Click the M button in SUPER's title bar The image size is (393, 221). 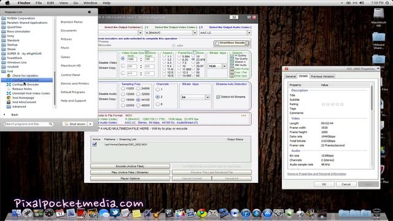pyautogui.click(x=234, y=17)
